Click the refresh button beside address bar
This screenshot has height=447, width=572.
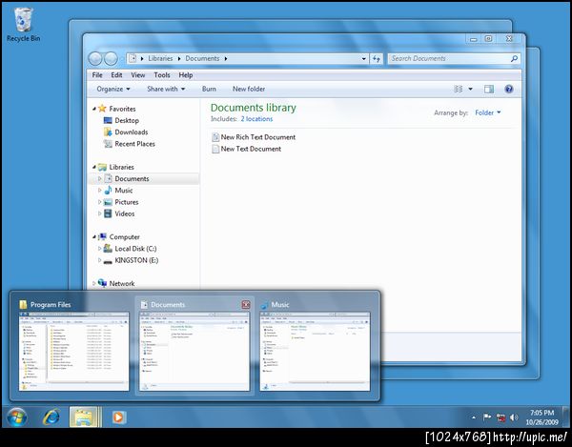point(377,58)
